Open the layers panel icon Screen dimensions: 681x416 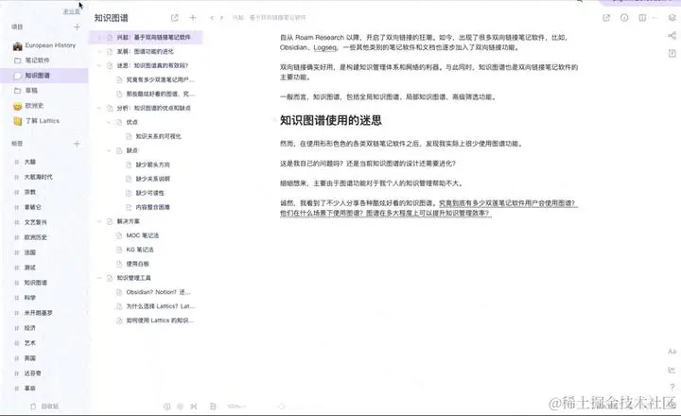(x=672, y=18)
